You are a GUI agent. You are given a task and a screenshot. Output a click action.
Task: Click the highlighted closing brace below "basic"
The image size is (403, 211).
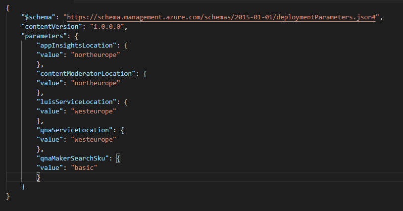38,177
